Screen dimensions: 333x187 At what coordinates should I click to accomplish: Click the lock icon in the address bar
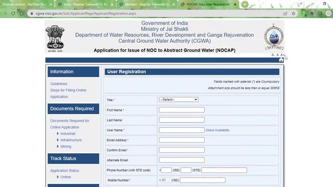(32, 14)
